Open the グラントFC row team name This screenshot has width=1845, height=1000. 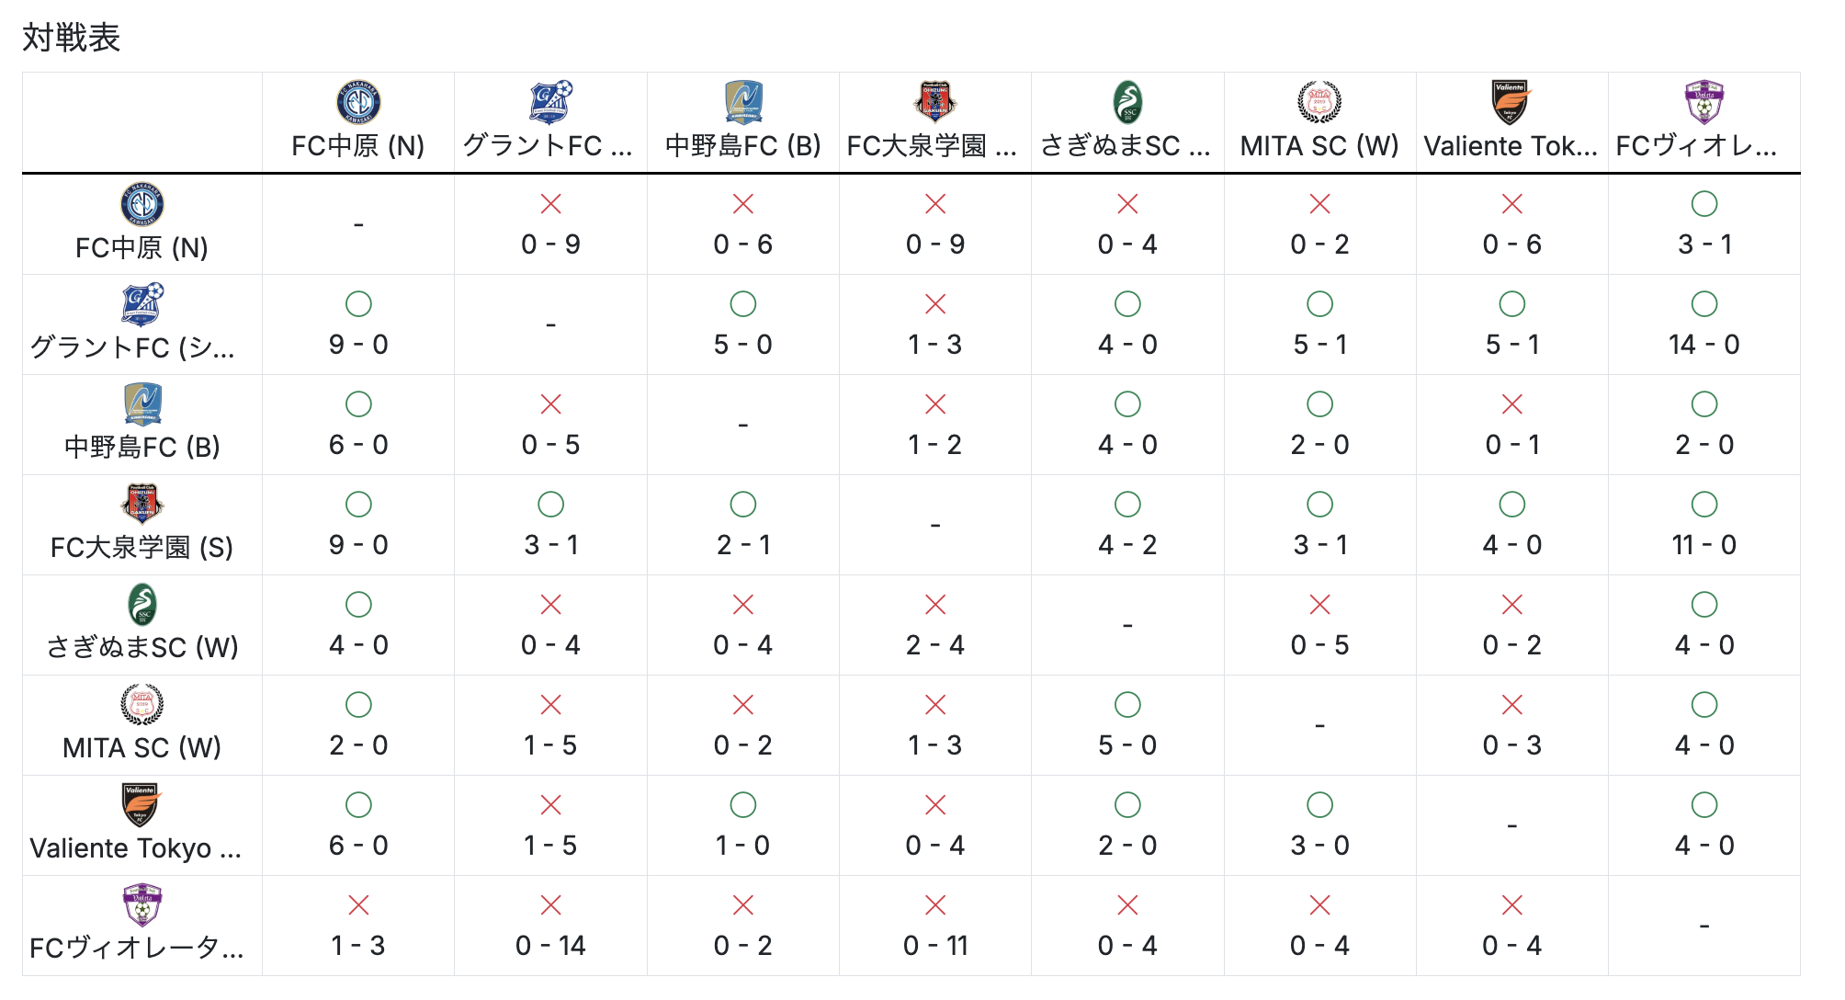point(133,347)
